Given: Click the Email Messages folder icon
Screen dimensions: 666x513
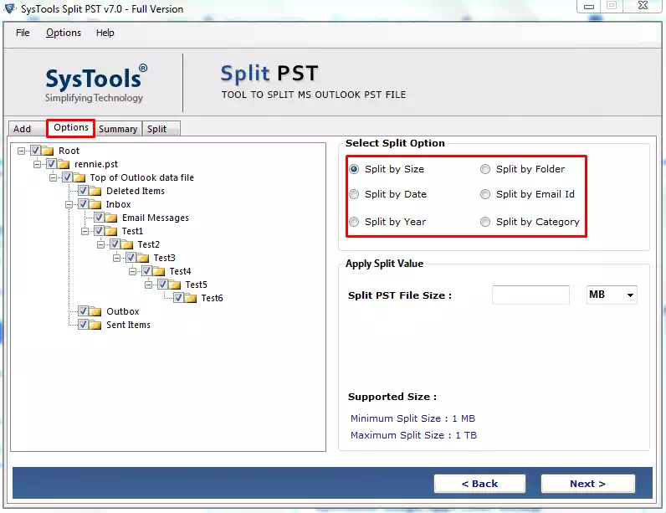Looking at the screenshot, I should [x=111, y=218].
